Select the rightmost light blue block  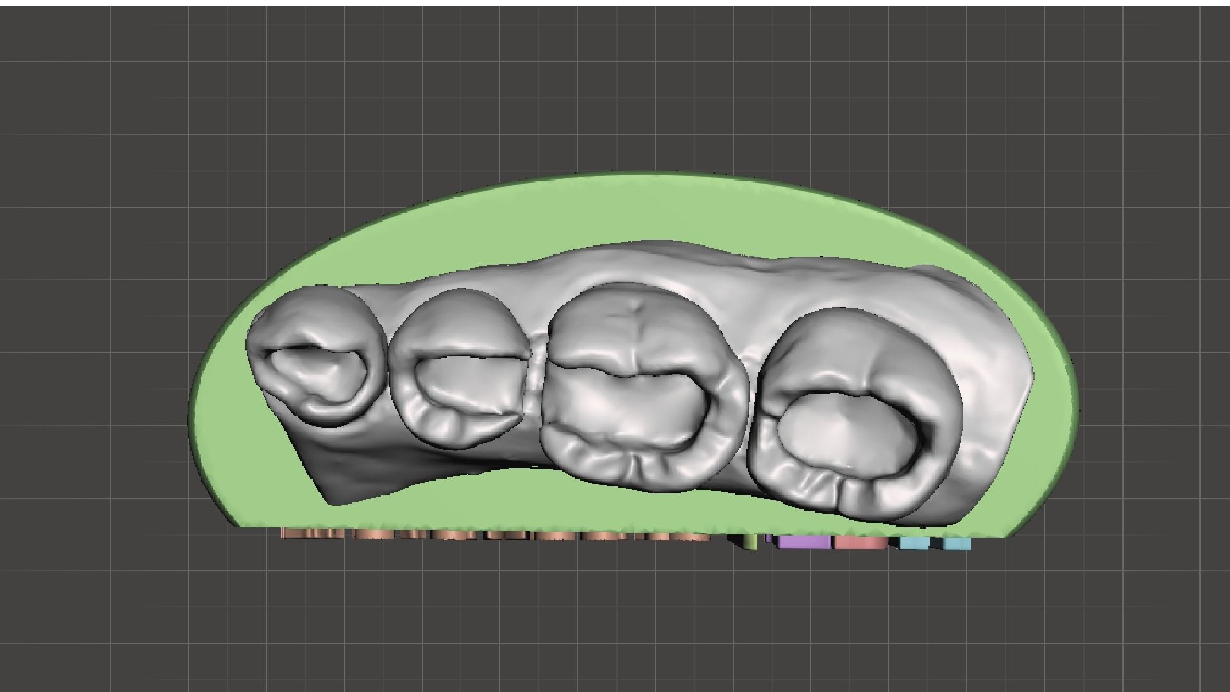point(957,543)
